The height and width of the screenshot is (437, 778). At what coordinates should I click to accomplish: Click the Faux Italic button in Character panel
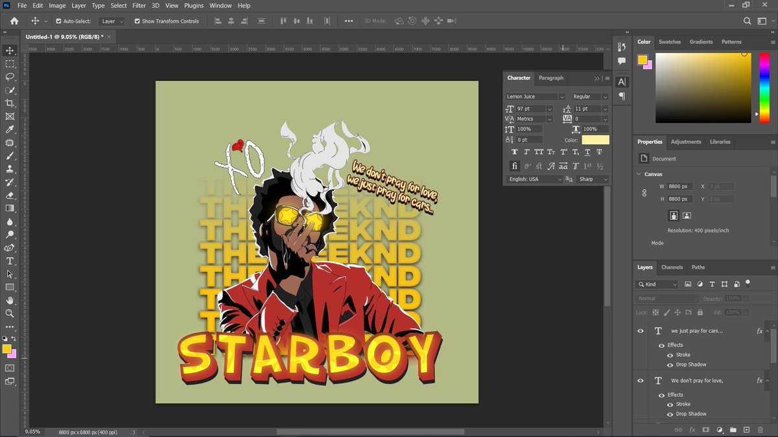pyautogui.click(x=526, y=152)
